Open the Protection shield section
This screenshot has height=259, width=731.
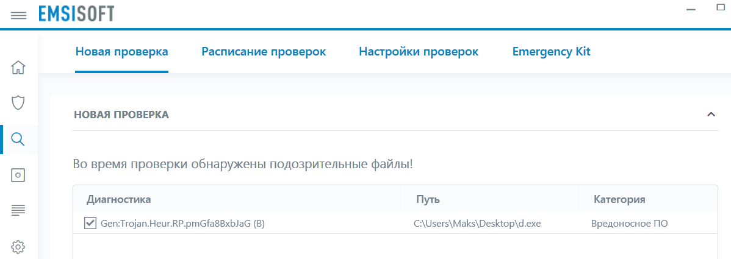coord(18,102)
